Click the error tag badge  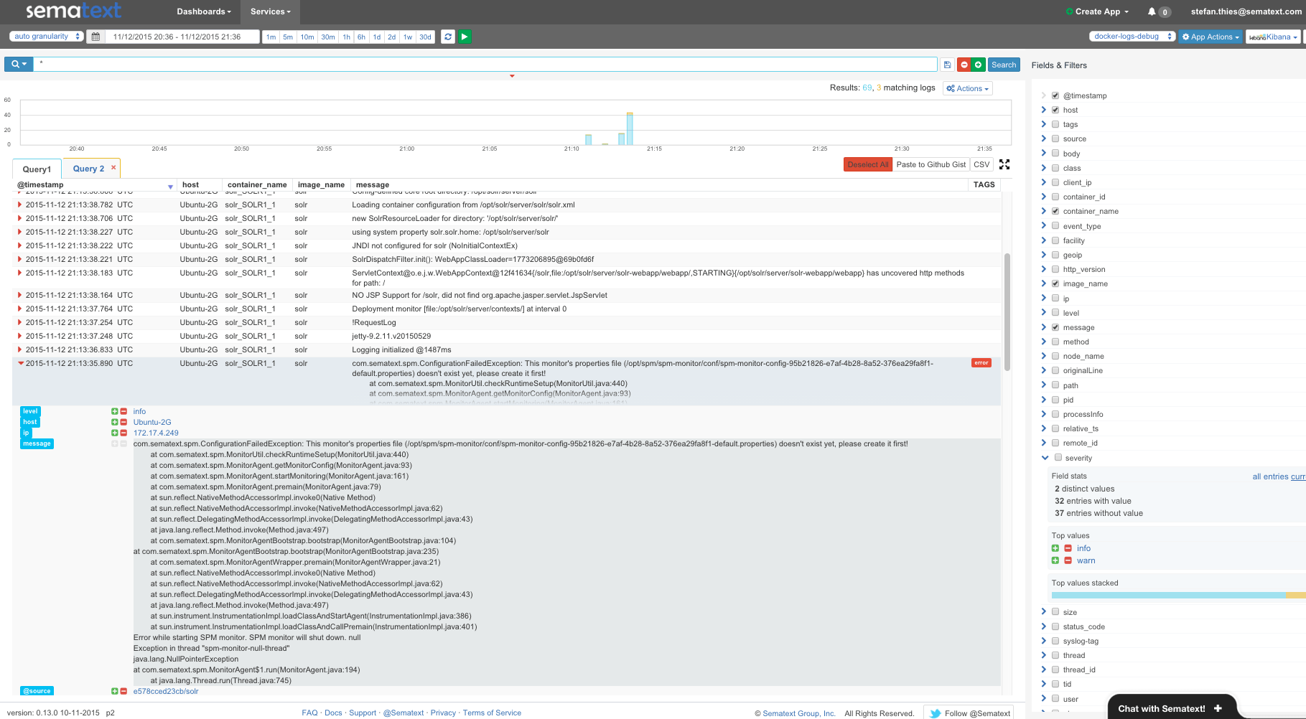point(981,362)
